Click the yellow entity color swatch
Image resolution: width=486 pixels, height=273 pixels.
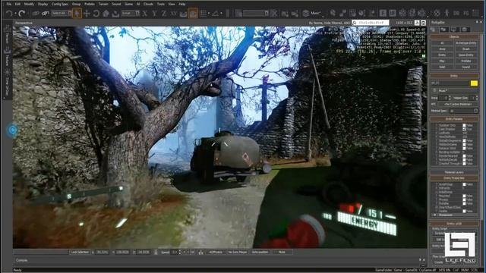point(474,83)
